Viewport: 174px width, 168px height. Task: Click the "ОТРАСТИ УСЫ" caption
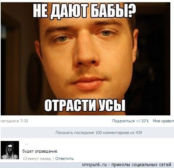click(85, 105)
